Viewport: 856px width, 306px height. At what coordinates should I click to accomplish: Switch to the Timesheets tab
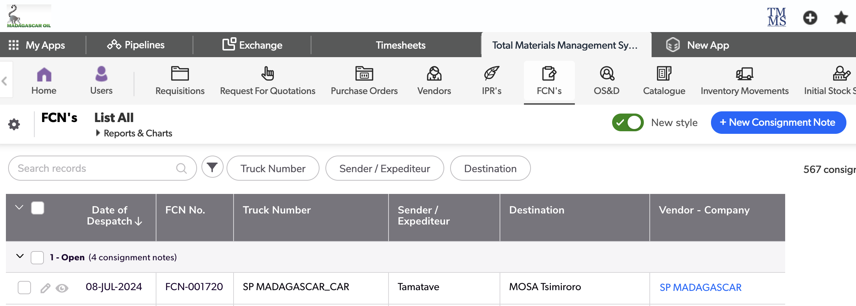400,45
